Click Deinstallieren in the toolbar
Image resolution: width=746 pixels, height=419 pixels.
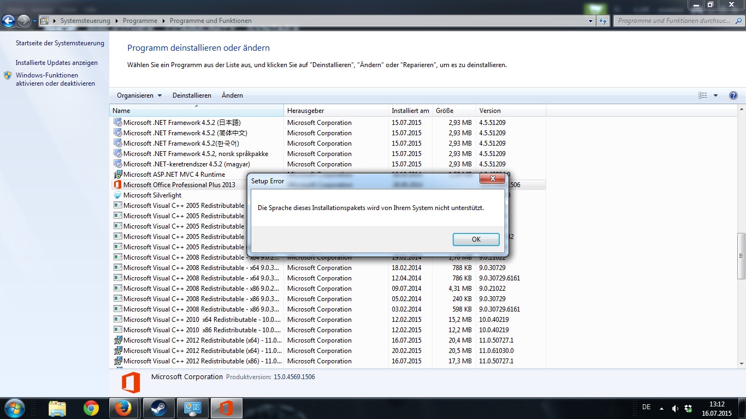[x=192, y=95]
